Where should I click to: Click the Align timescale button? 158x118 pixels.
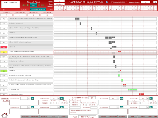tap(33, 5)
